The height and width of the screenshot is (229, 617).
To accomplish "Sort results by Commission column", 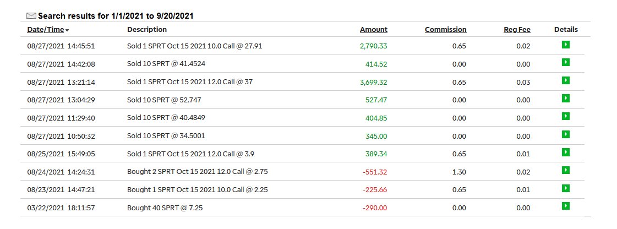I will click(x=445, y=30).
